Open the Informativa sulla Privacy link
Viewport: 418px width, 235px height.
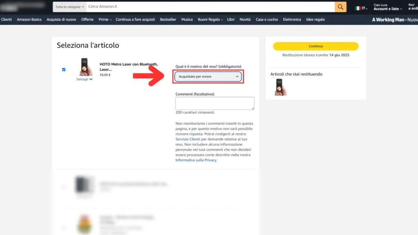pos(196,160)
